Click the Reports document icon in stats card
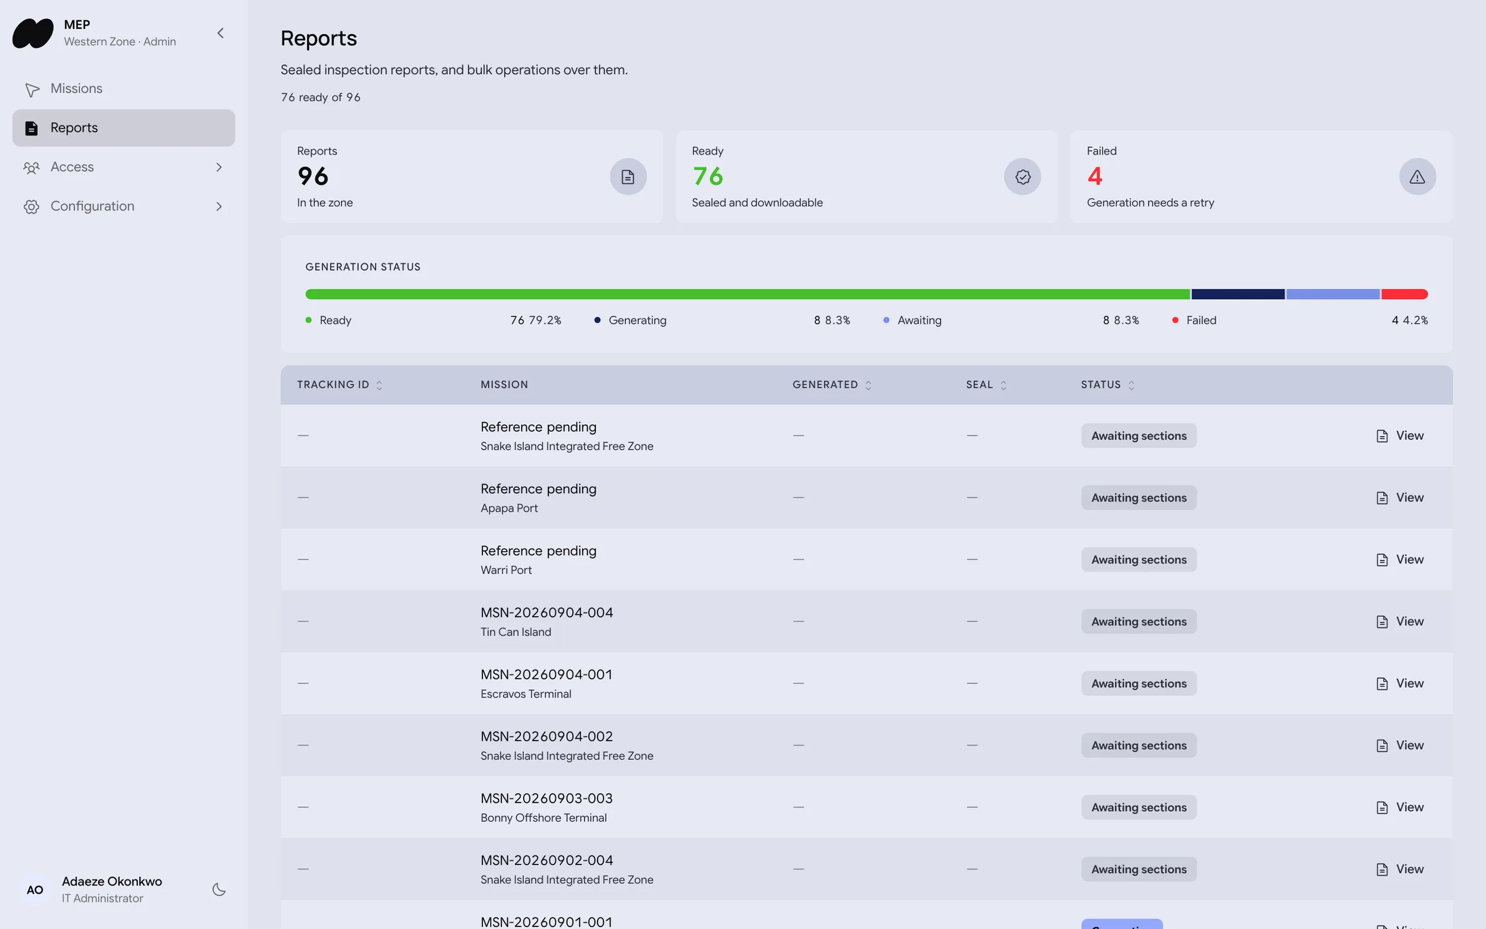 (628, 177)
